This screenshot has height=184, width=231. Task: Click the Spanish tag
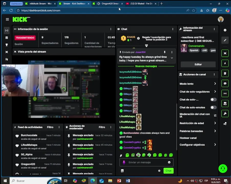tap(194, 50)
